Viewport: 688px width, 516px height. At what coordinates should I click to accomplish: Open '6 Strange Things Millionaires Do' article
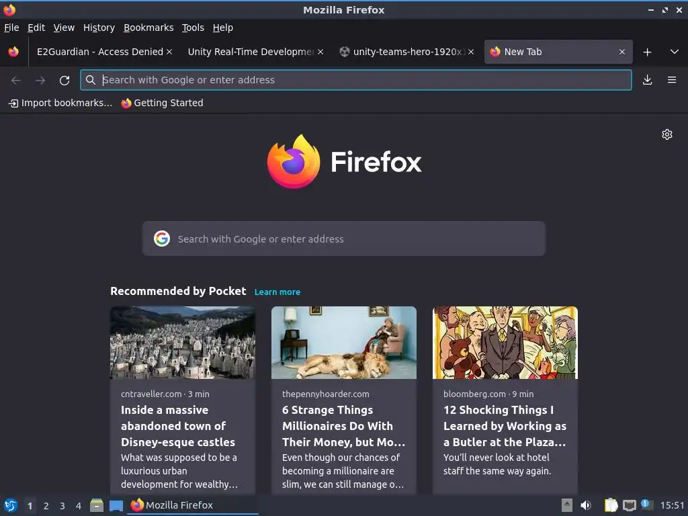point(343,426)
